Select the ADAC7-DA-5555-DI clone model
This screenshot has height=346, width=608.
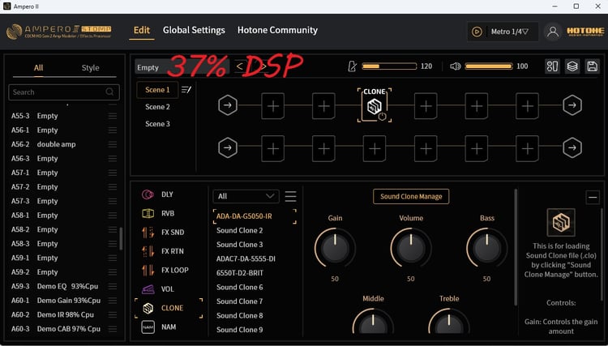pos(246,258)
